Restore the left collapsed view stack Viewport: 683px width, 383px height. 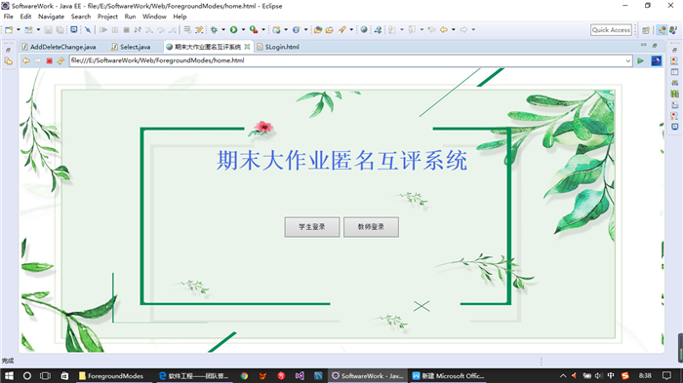[8, 50]
